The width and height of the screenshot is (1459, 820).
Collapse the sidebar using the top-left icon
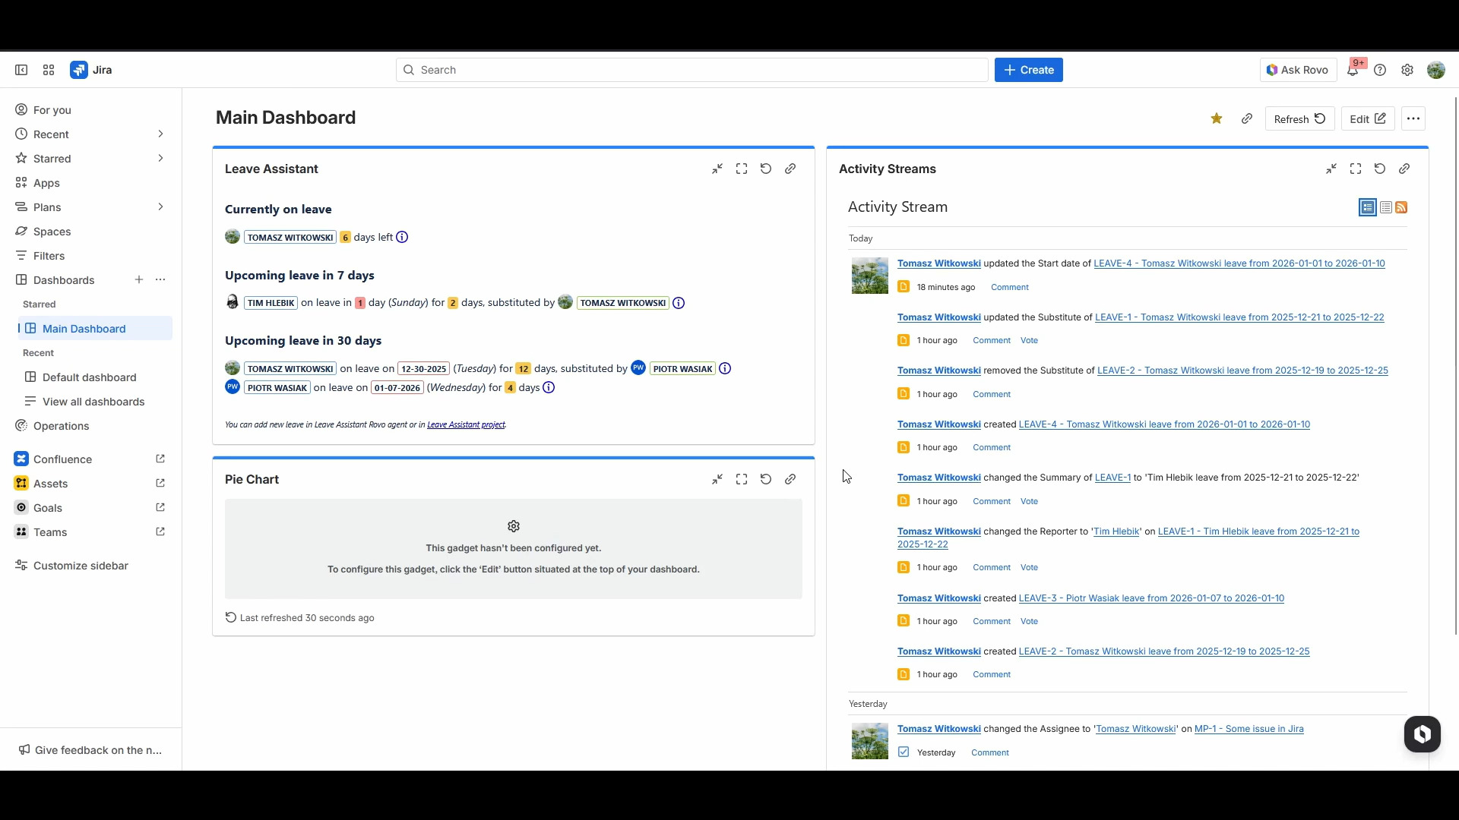click(21, 70)
